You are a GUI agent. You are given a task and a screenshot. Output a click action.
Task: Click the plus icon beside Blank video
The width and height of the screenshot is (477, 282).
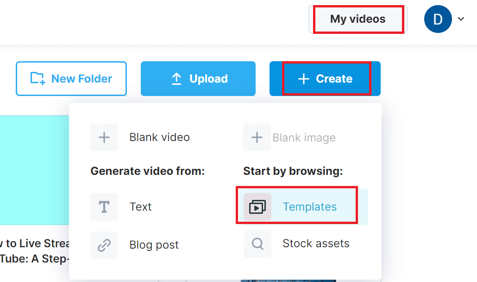point(104,137)
